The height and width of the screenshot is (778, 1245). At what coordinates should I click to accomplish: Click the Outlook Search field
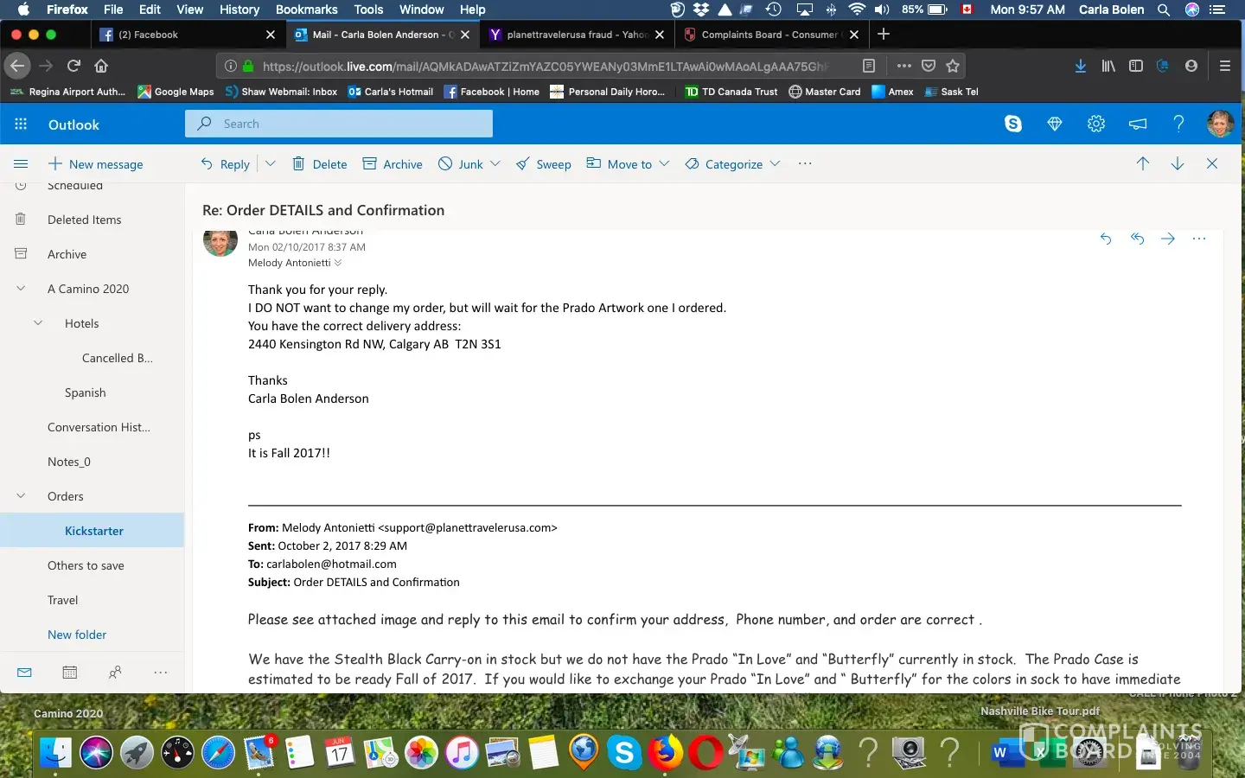(339, 124)
